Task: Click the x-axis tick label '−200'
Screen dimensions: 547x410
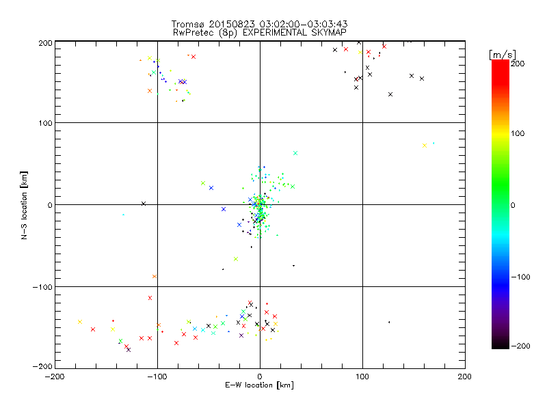Action: tap(55, 377)
